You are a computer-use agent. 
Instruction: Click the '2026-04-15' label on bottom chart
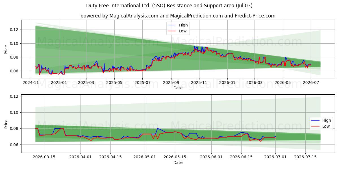tap(110, 157)
